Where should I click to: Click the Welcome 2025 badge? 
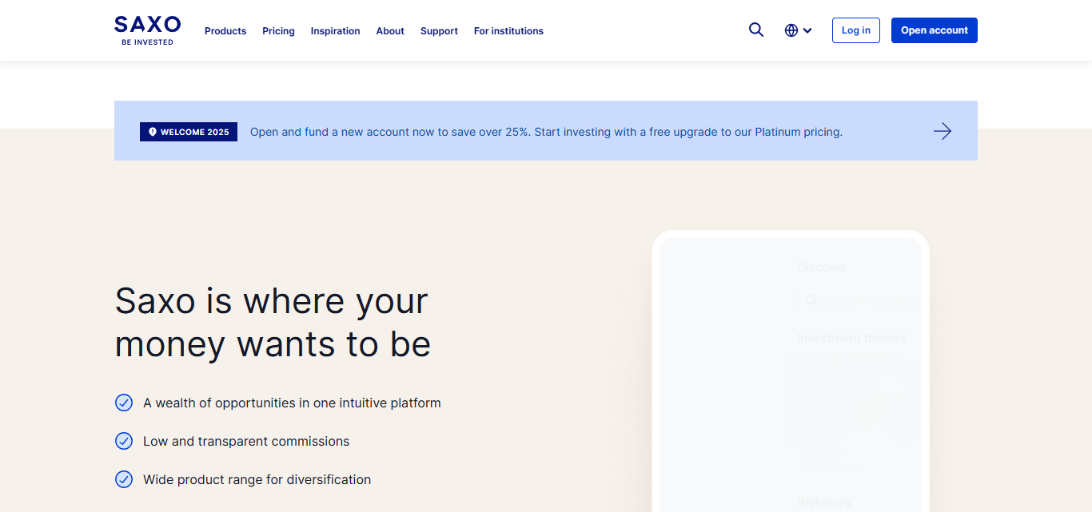pyautogui.click(x=189, y=132)
